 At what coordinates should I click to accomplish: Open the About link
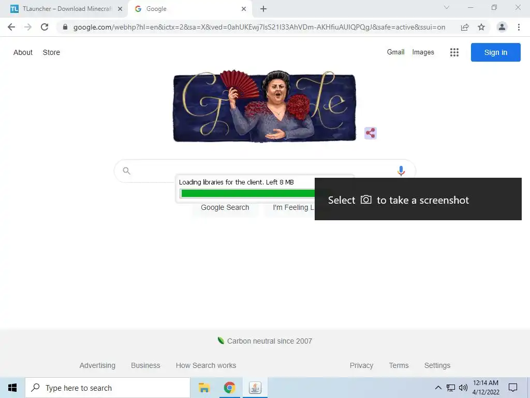tap(23, 52)
